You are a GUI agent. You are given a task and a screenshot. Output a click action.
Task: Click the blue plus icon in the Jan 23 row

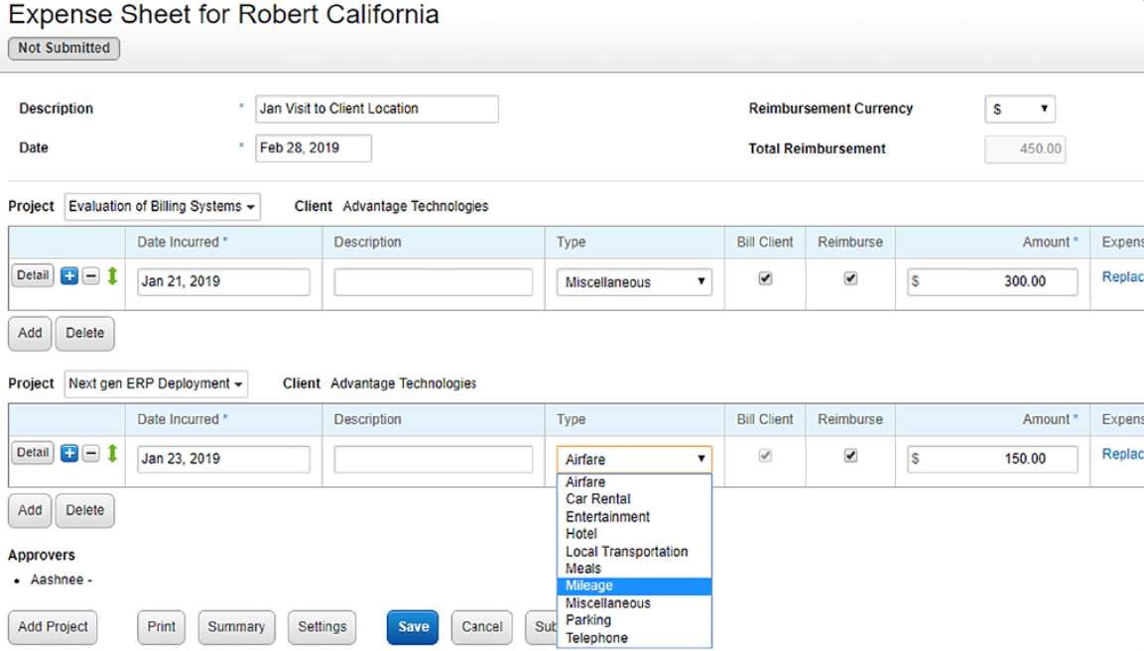[69, 454]
